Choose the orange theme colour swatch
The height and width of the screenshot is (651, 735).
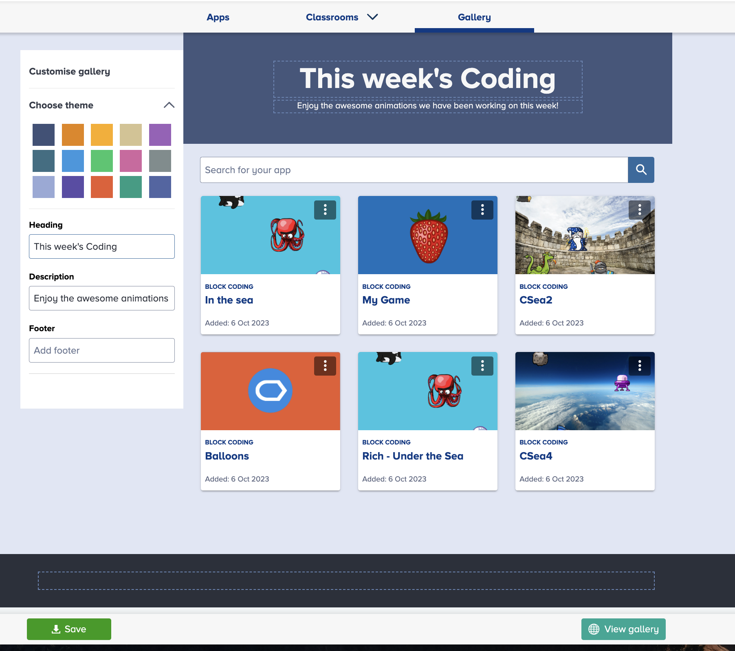[73, 135]
